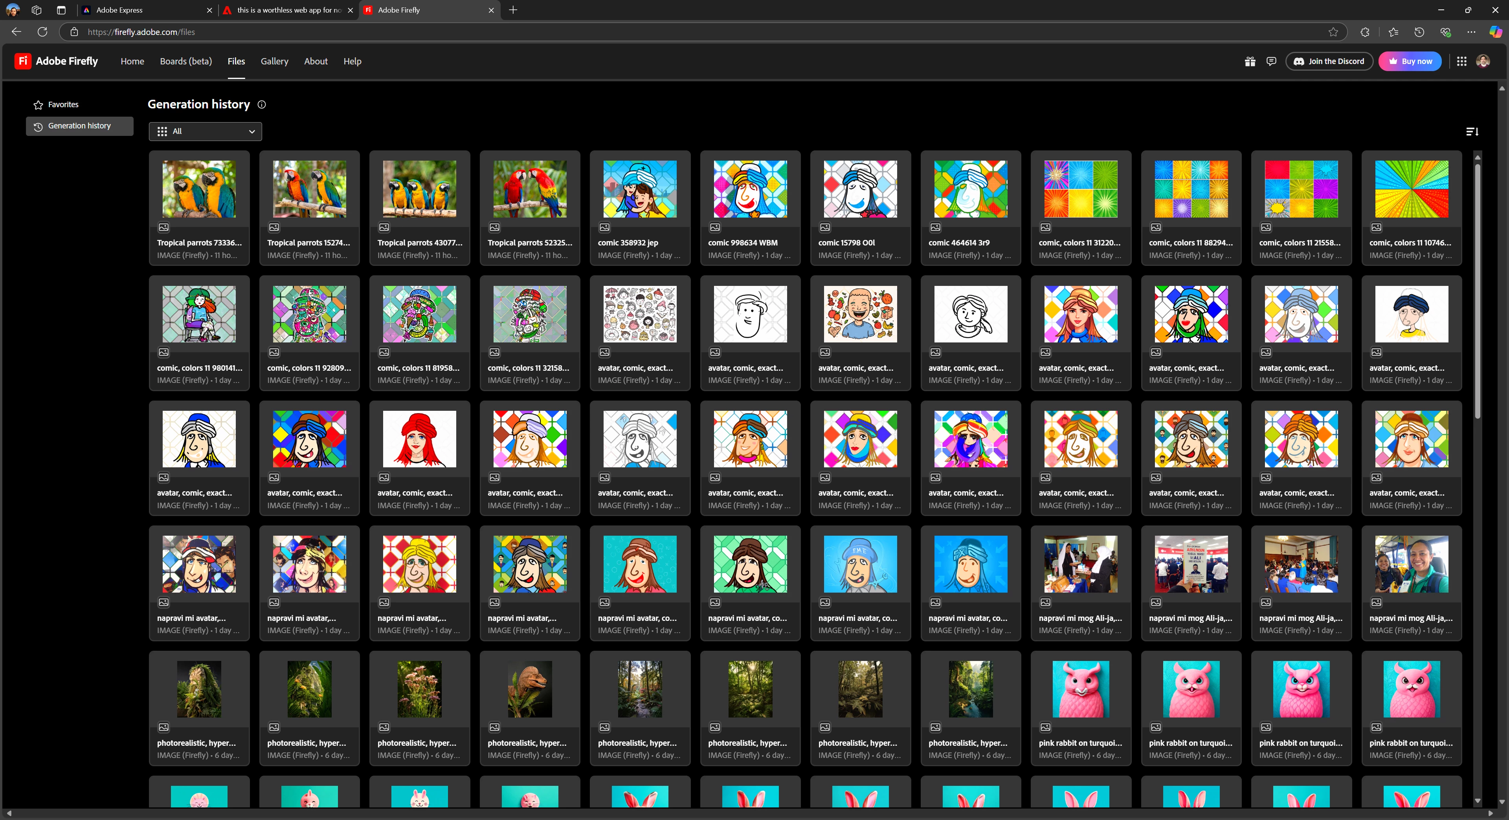
Task: Switch to the Gallery tab
Action: coord(274,61)
